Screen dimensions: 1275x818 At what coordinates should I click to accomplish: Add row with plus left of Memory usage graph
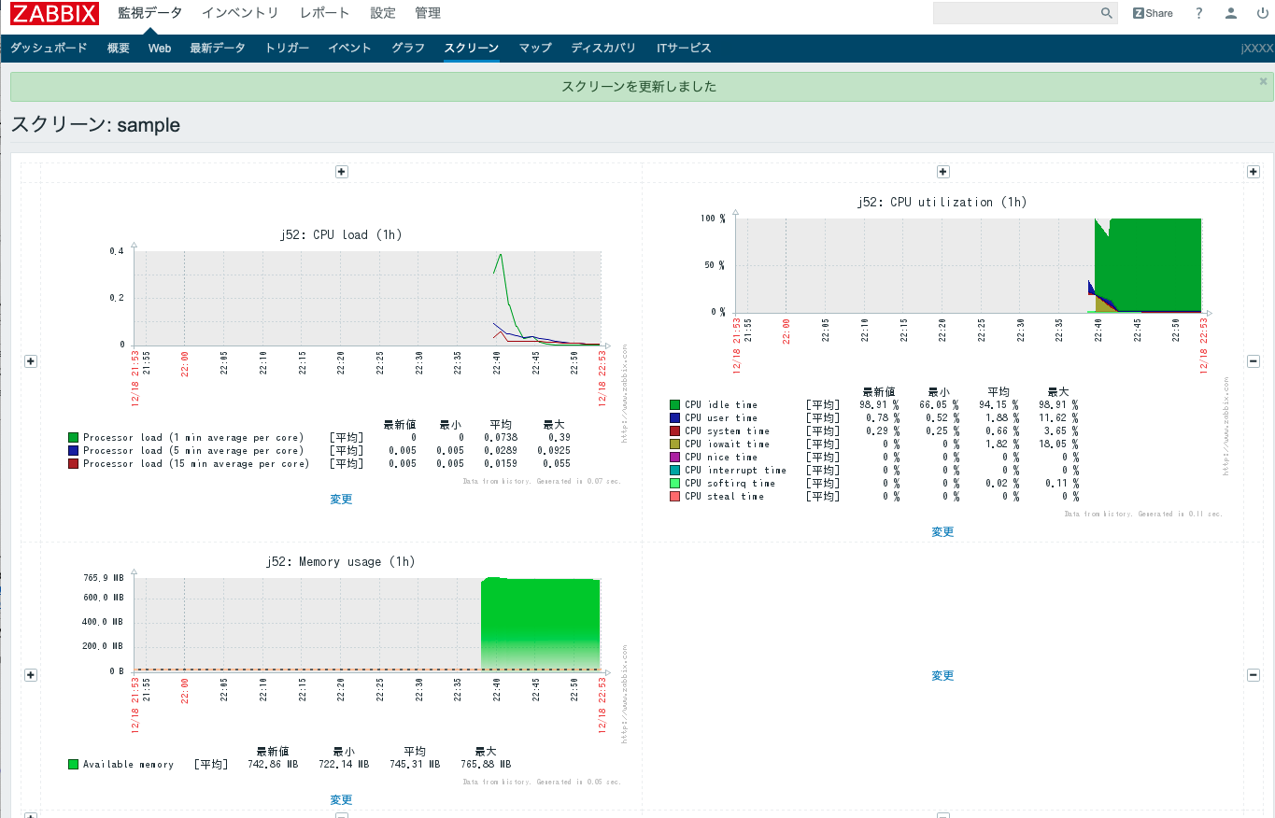(x=30, y=675)
